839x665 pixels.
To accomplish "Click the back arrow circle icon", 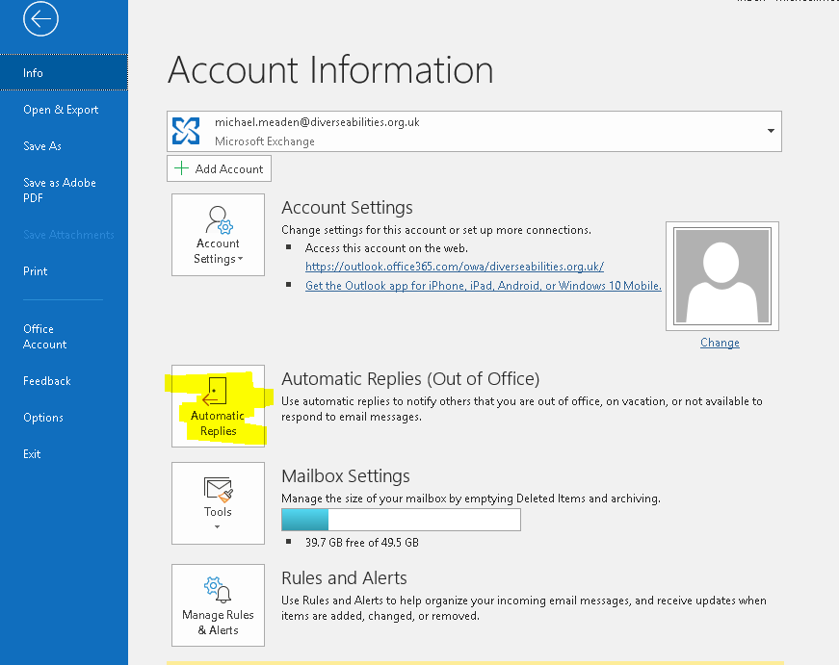I will tap(40, 19).
